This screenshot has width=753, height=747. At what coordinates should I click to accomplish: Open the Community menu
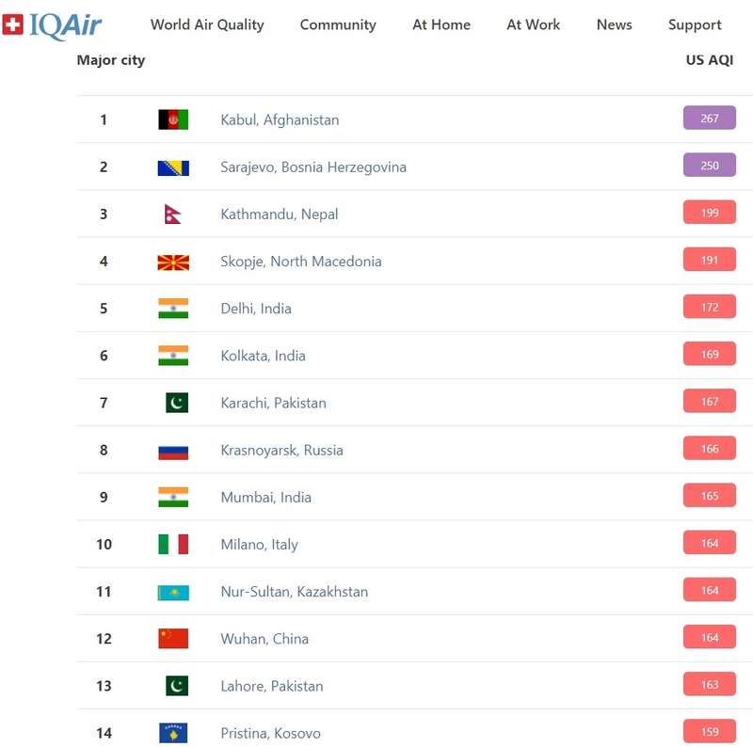tap(338, 25)
